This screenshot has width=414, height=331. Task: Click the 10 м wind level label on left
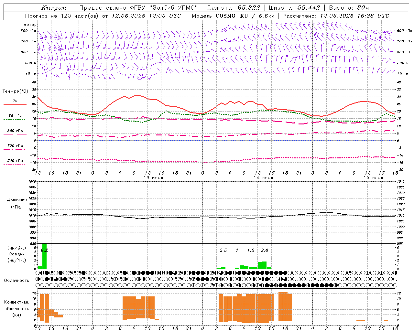click(31, 74)
